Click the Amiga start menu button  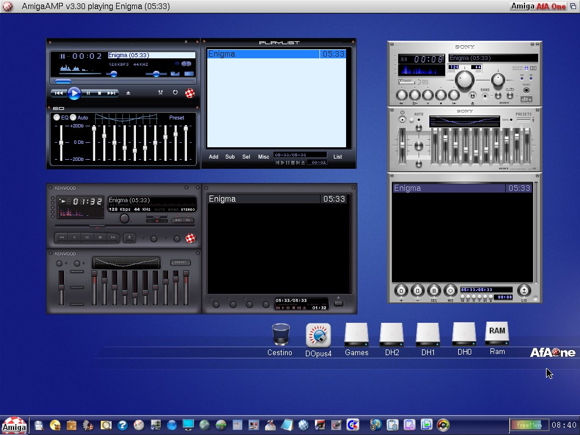tap(14, 425)
